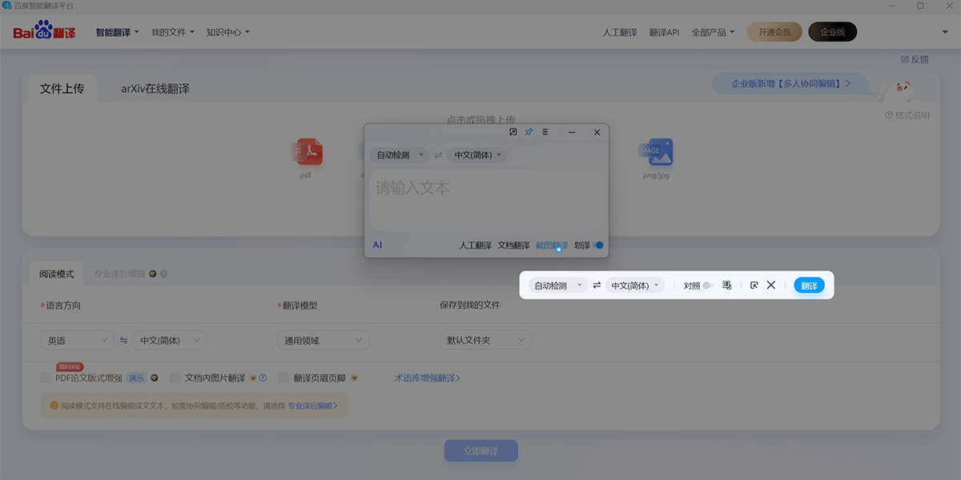The height and width of the screenshot is (480, 961).
Task: Open the 企业版新增多人协同编辑 banner
Action: [790, 83]
